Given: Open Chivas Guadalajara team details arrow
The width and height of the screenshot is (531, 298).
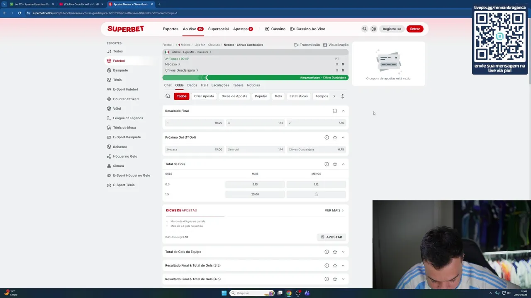Looking at the screenshot, I should [197, 70].
